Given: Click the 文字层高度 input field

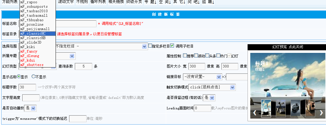Looking at the screenshot, I should pyautogui.click(x=31, y=98).
